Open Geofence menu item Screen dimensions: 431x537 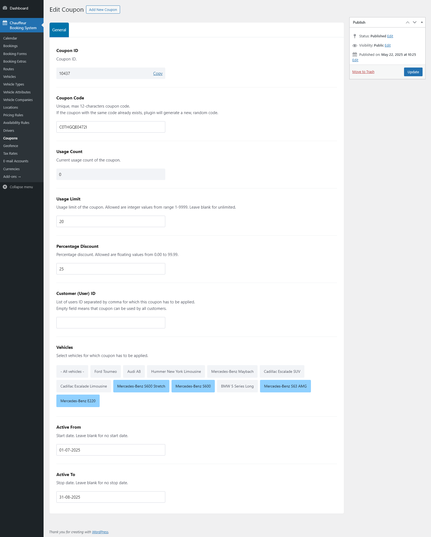[11, 146]
